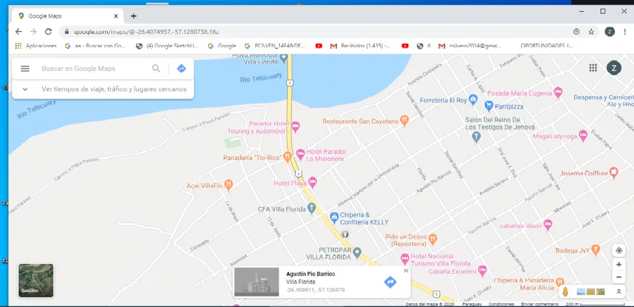The width and height of the screenshot is (634, 307).
Task: Expand Ver tiempos de viaje panel chevron
Action: (x=25, y=89)
